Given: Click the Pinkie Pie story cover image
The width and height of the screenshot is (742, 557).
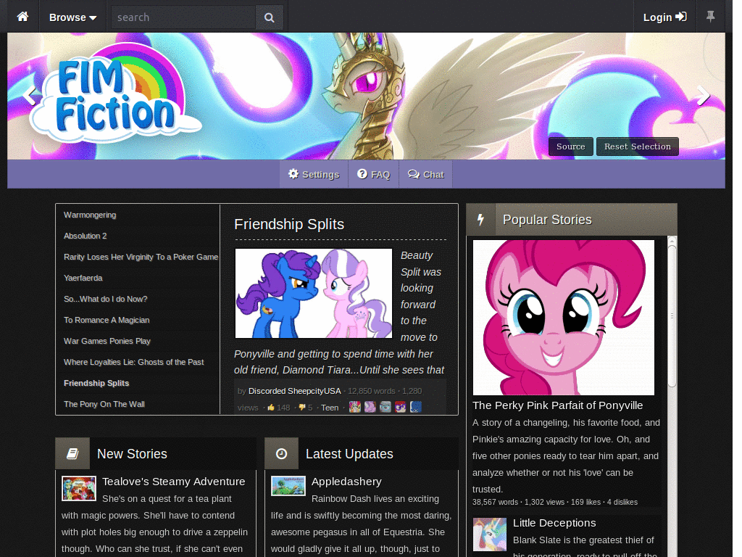Looking at the screenshot, I should 564,318.
